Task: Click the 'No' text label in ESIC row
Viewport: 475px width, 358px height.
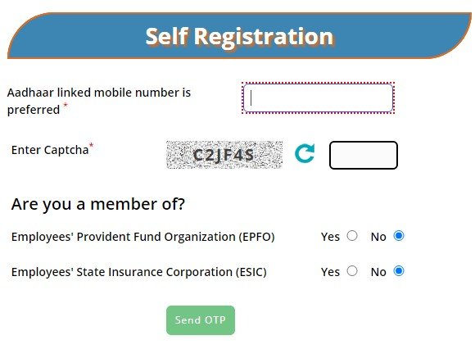Action: [378, 272]
